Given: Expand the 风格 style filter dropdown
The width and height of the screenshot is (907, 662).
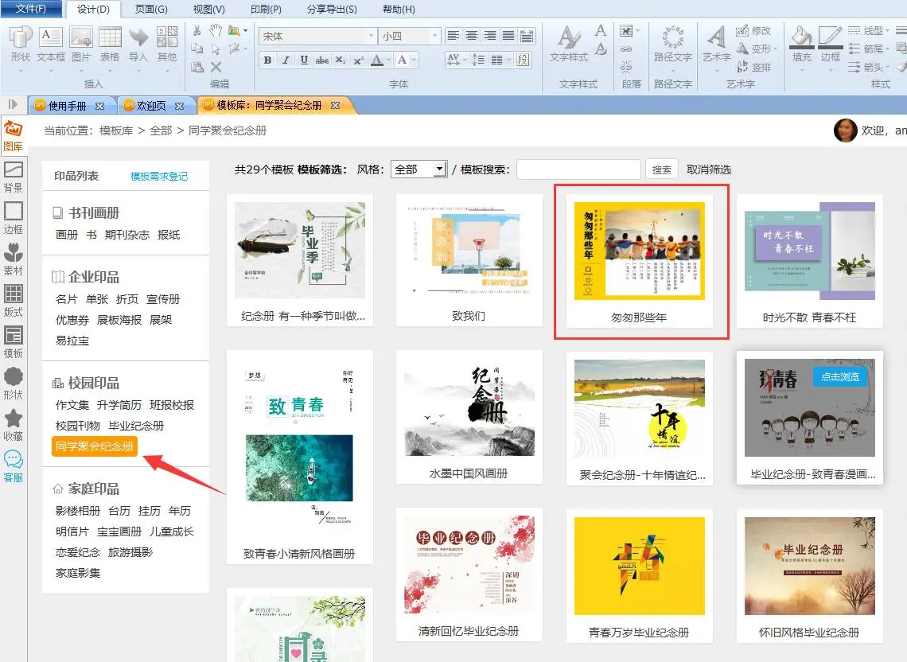Looking at the screenshot, I should click(x=439, y=169).
